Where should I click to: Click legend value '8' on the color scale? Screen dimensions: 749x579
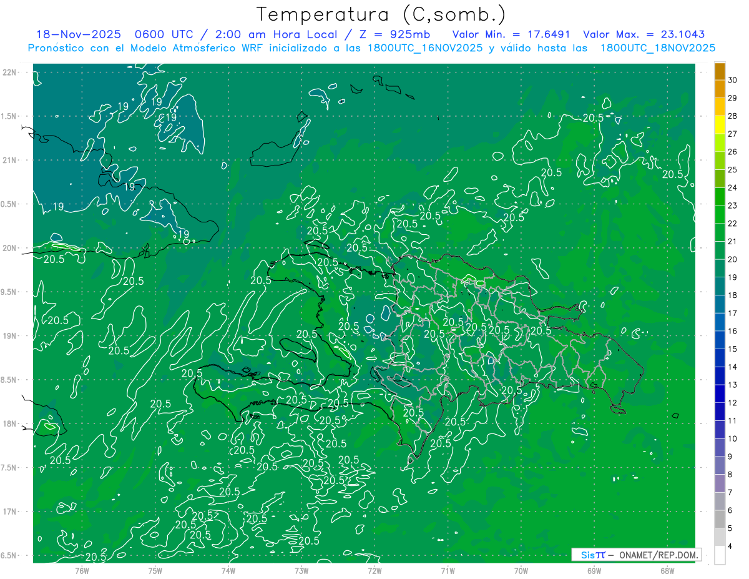730,475
